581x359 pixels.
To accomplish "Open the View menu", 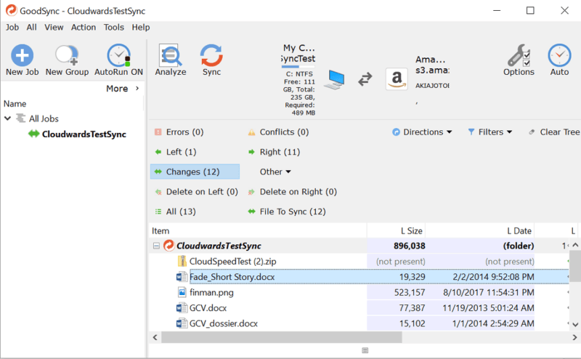I will tap(54, 27).
